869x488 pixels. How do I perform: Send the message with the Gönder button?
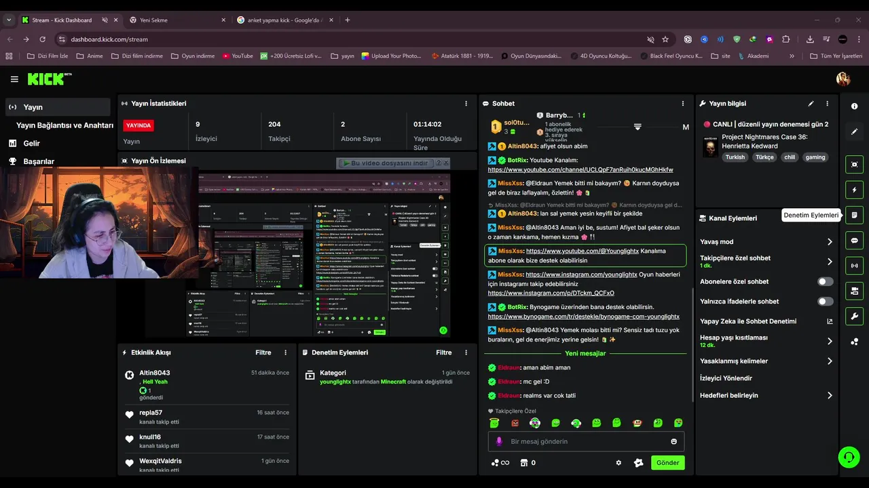667,463
